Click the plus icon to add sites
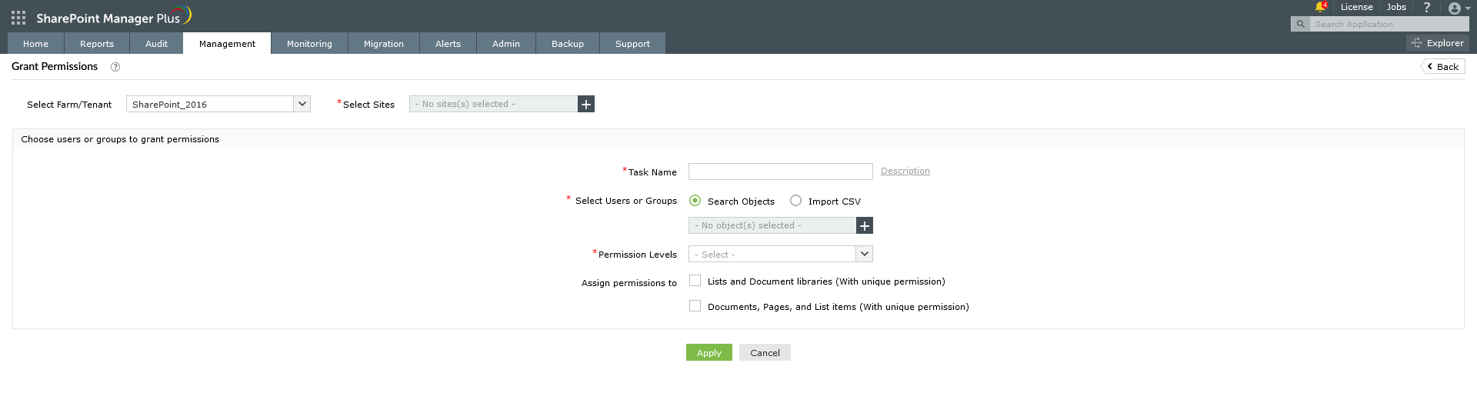Screen dimensions: 1477x403 [x=586, y=104]
